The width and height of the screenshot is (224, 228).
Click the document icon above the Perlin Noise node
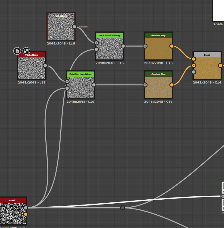tap(17, 51)
